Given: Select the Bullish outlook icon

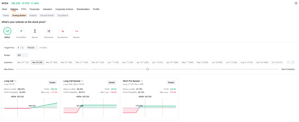Looking at the screenshot, I should point(7,31).
